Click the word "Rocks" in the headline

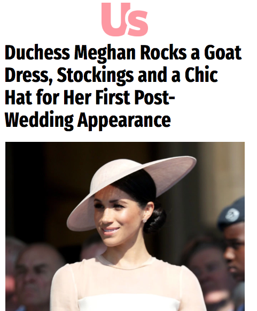pos(163,52)
